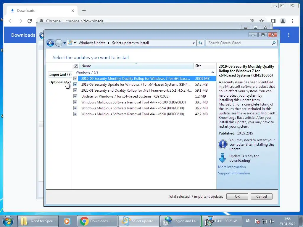Sort updates by Size column
Screen dimensions: 303x227
pos(204,66)
